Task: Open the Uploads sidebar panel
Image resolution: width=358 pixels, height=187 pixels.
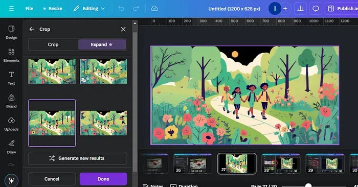Action: click(11, 124)
